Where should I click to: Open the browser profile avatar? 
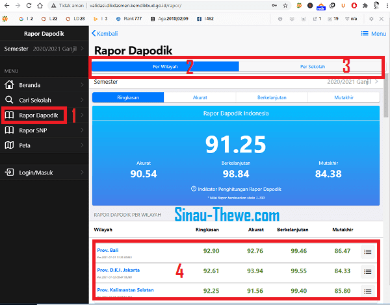376,5
